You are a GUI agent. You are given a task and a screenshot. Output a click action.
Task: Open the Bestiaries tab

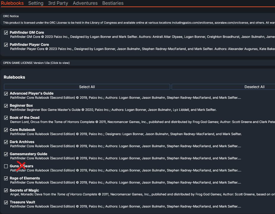tap(113, 3)
